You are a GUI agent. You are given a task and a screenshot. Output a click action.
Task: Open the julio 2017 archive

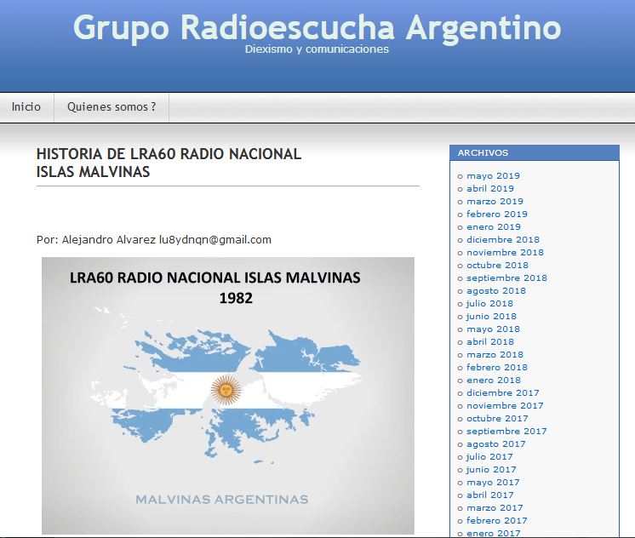(x=489, y=456)
